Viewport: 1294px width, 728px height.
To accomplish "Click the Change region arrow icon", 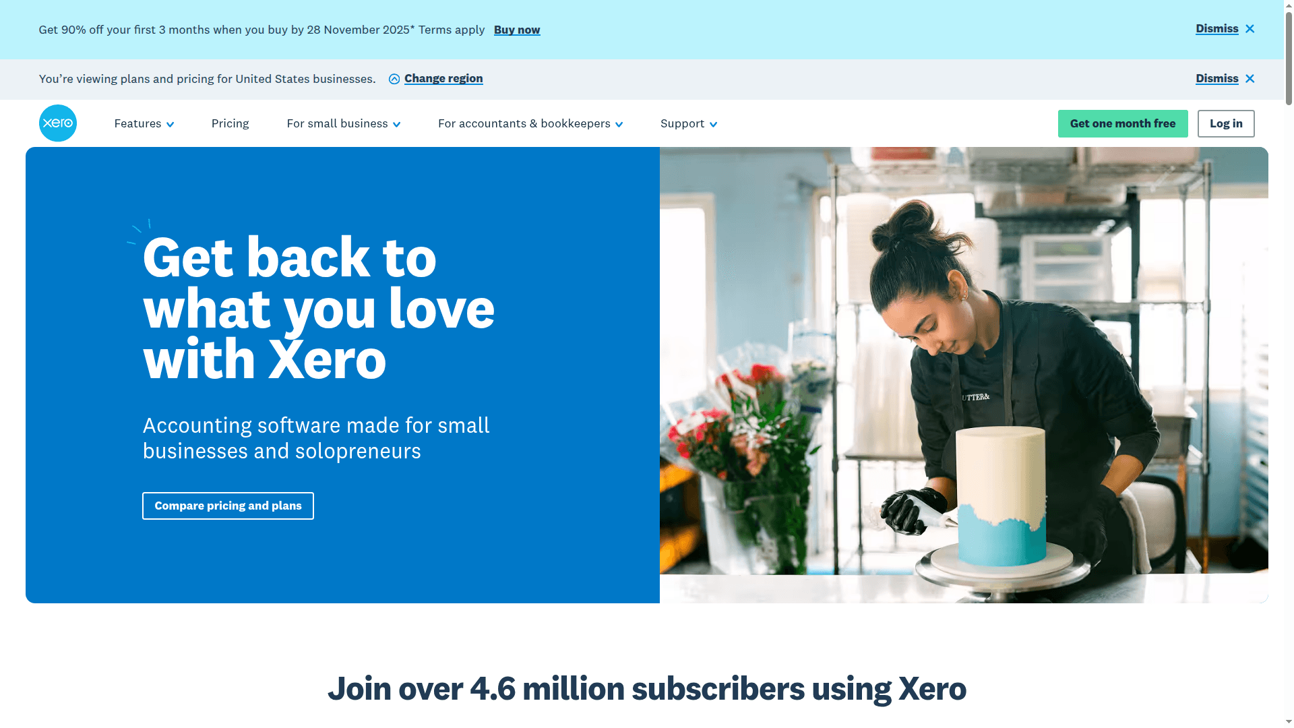I will tap(394, 79).
